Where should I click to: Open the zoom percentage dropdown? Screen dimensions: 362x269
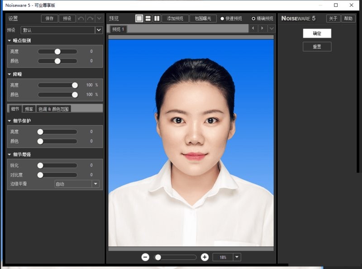click(x=237, y=257)
